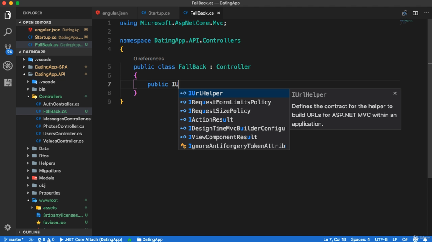Open the Debug view icon

point(8,66)
